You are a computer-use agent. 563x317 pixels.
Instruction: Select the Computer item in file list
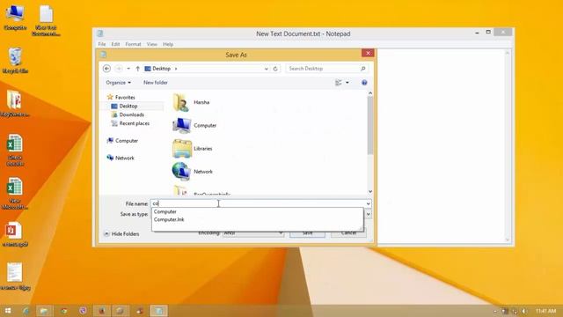coord(194,125)
